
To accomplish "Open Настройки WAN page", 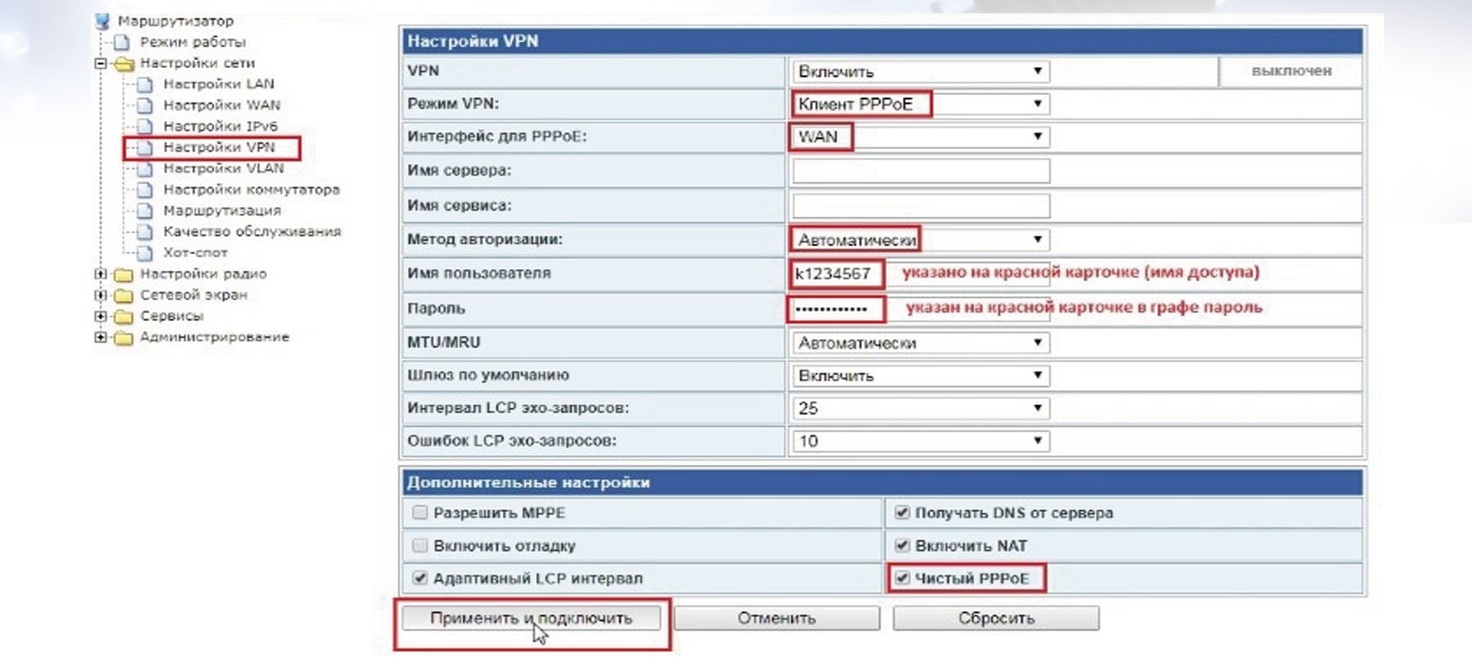I will tap(222, 105).
